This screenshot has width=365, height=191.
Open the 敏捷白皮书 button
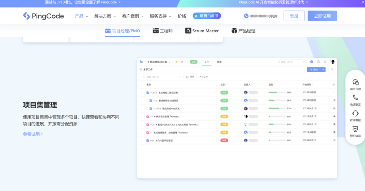tap(207, 16)
